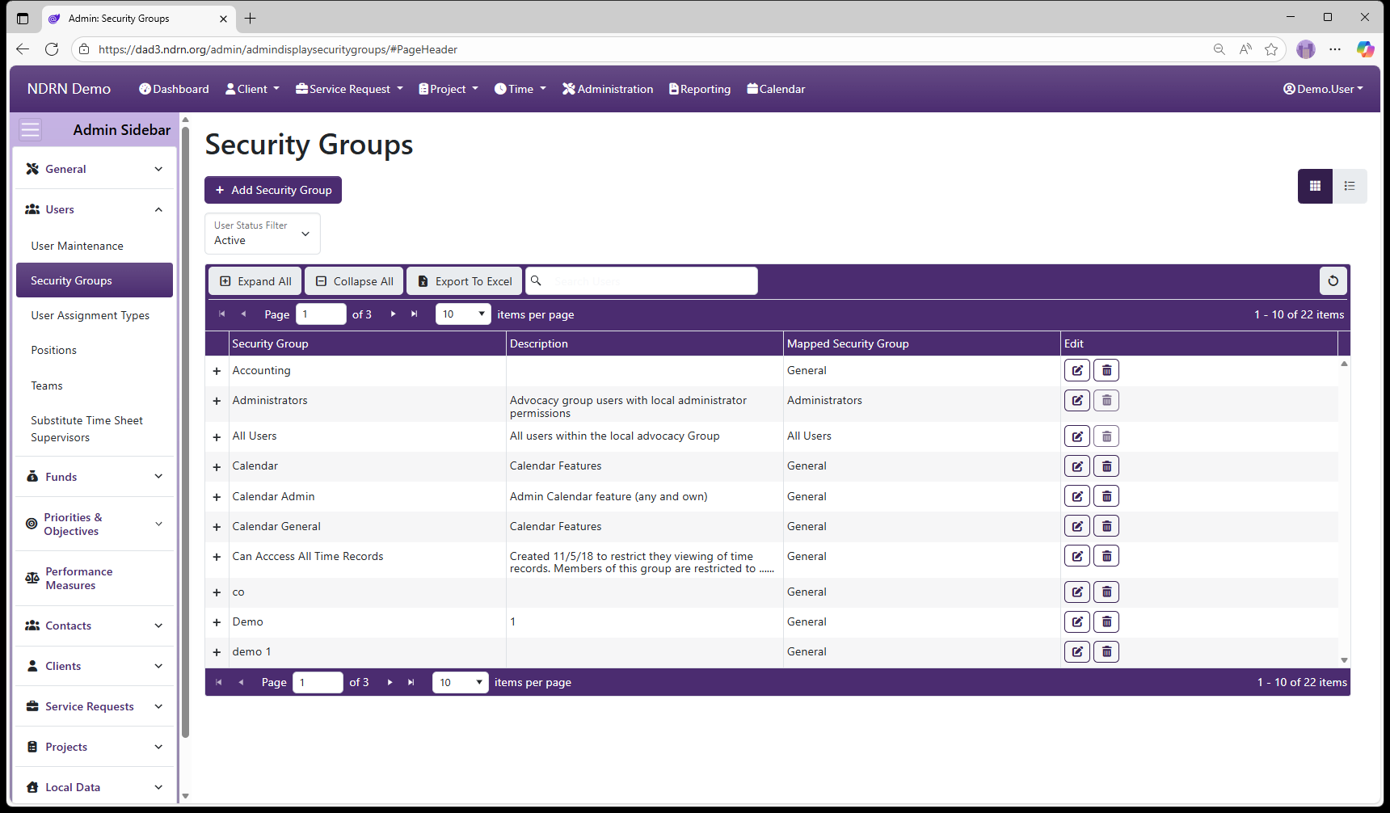Expand the Accounting row

(217, 371)
